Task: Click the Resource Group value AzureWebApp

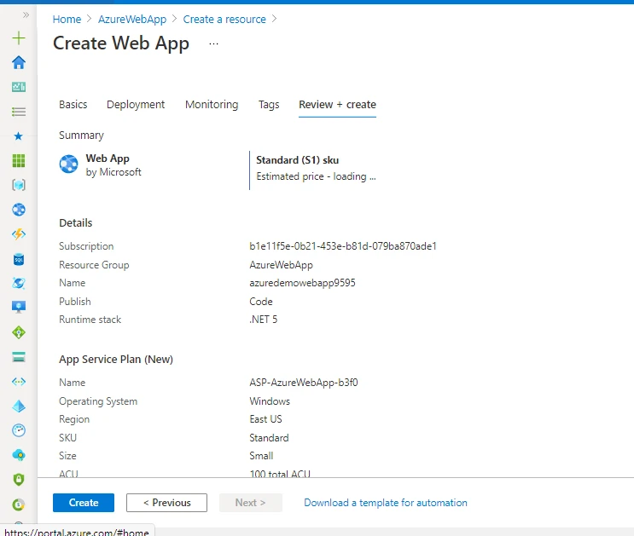Action: click(282, 265)
